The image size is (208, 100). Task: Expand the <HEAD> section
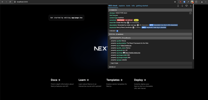click(x=150, y=31)
